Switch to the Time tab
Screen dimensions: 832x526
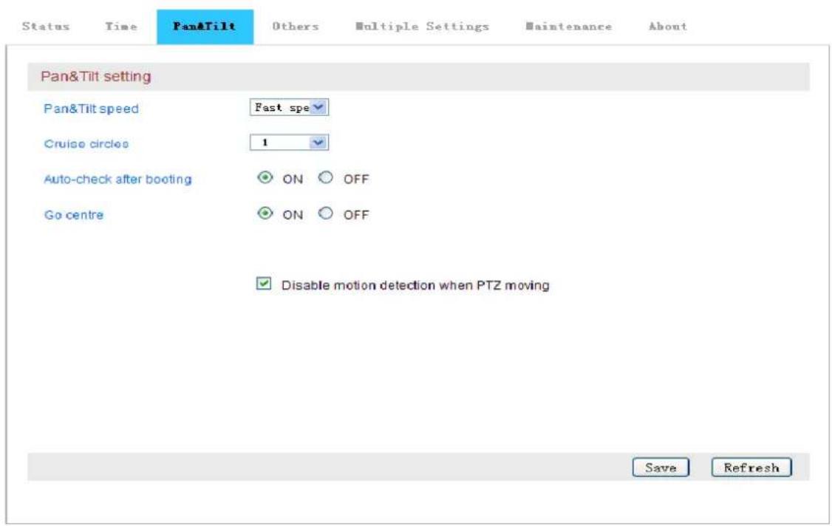click(121, 26)
